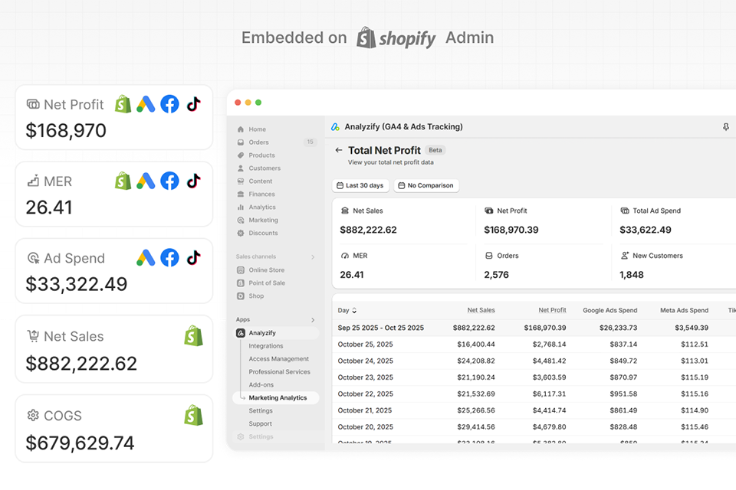Open Professional Services under Analyzify
This screenshot has height=490, width=736.
coord(279,372)
